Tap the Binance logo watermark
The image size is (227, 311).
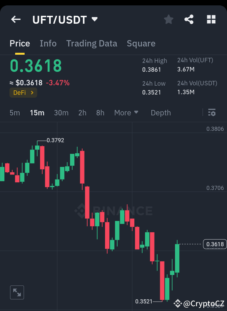[113, 210]
